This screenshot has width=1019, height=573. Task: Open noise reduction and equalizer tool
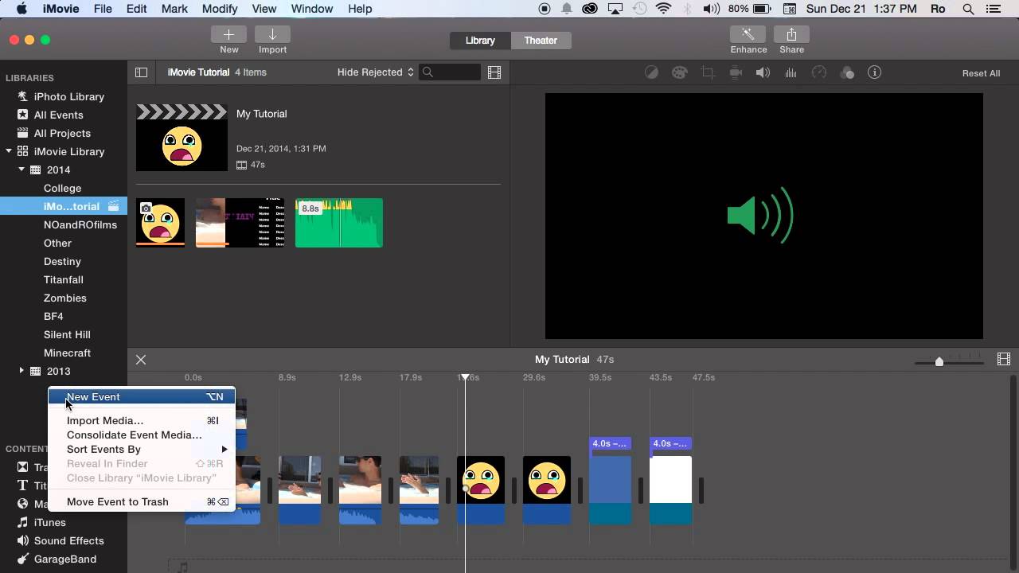791,72
